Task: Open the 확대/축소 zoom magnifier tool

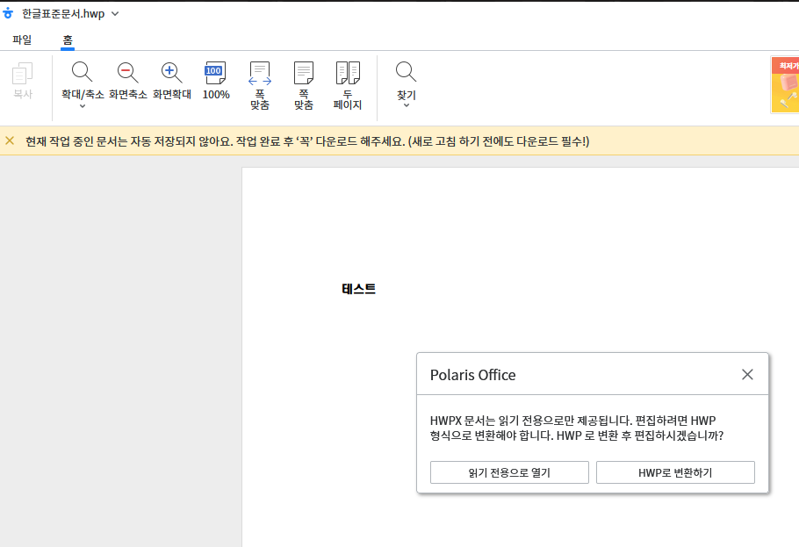Action: pos(82,72)
